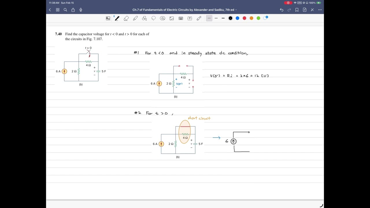Close the document with the X icon
Viewport: 370px width, 208px height.
pos(312,10)
